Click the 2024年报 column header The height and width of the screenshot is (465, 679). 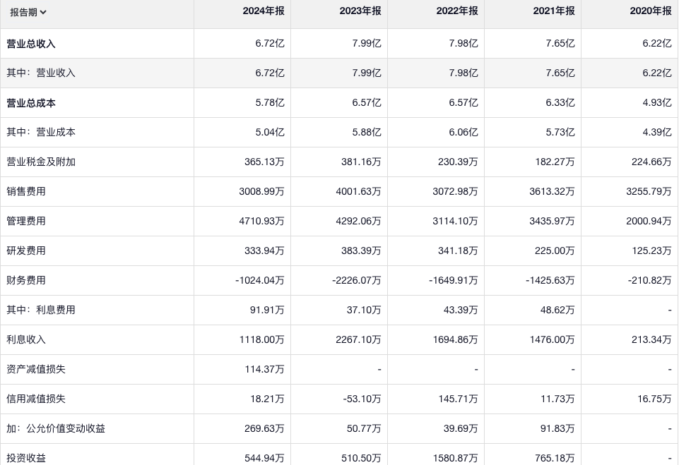pyautogui.click(x=263, y=11)
